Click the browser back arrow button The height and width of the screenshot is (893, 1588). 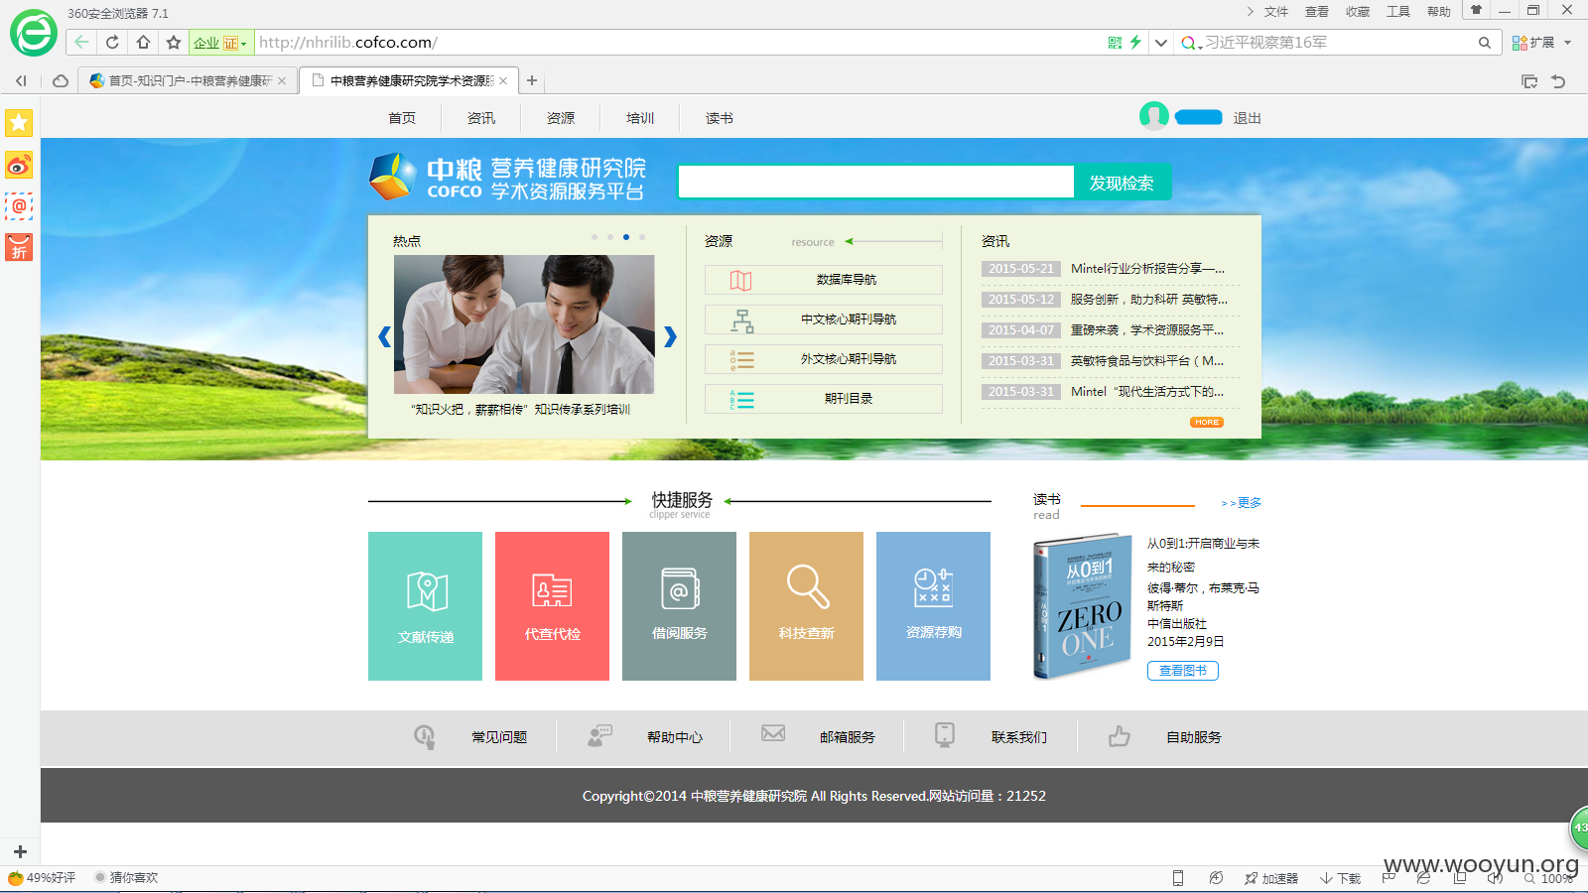[81, 42]
